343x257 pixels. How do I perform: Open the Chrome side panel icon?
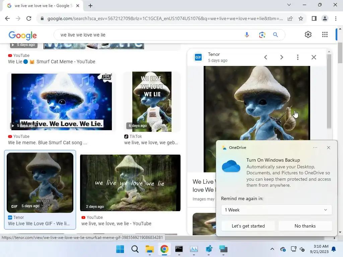[314, 19]
